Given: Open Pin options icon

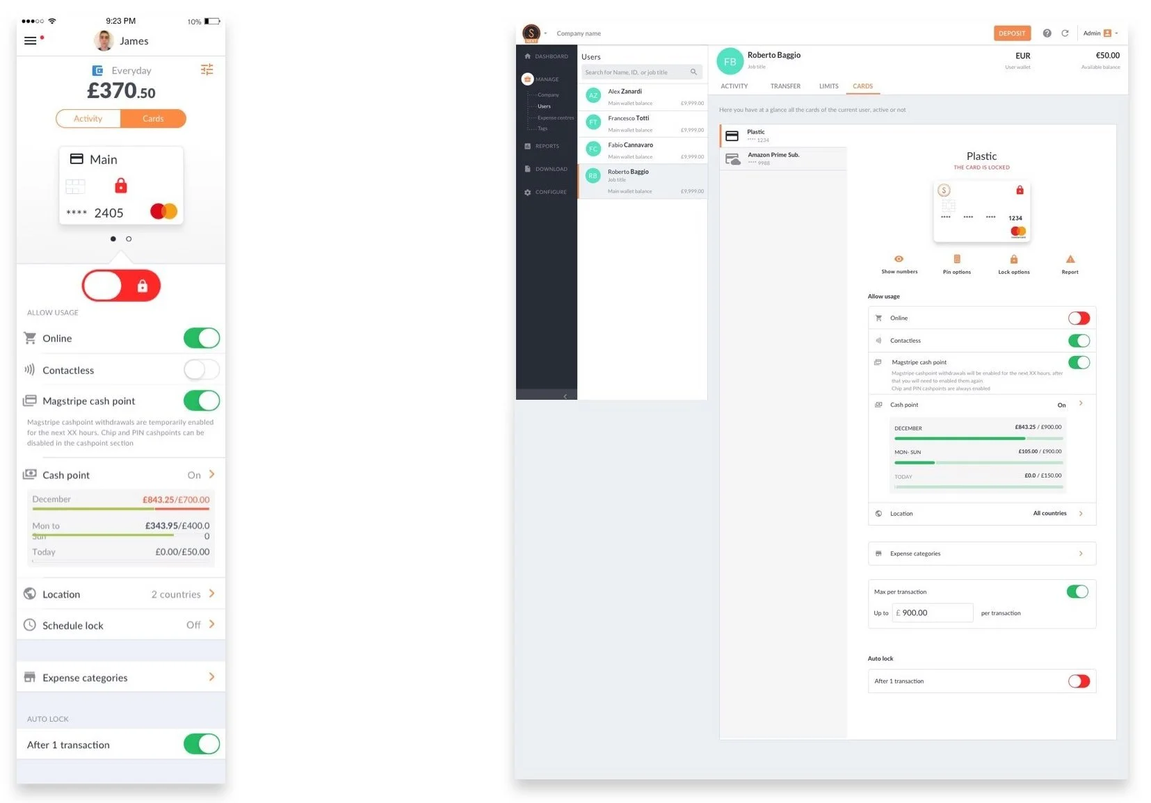Looking at the screenshot, I should pyautogui.click(x=957, y=259).
